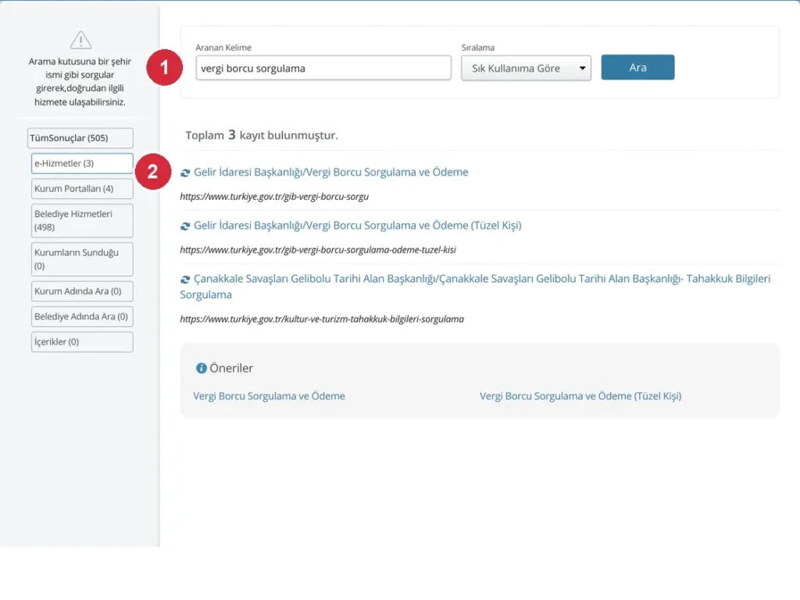Click the Aranan Kelime search input field
Viewport: 800px width, 600px height.
323,68
